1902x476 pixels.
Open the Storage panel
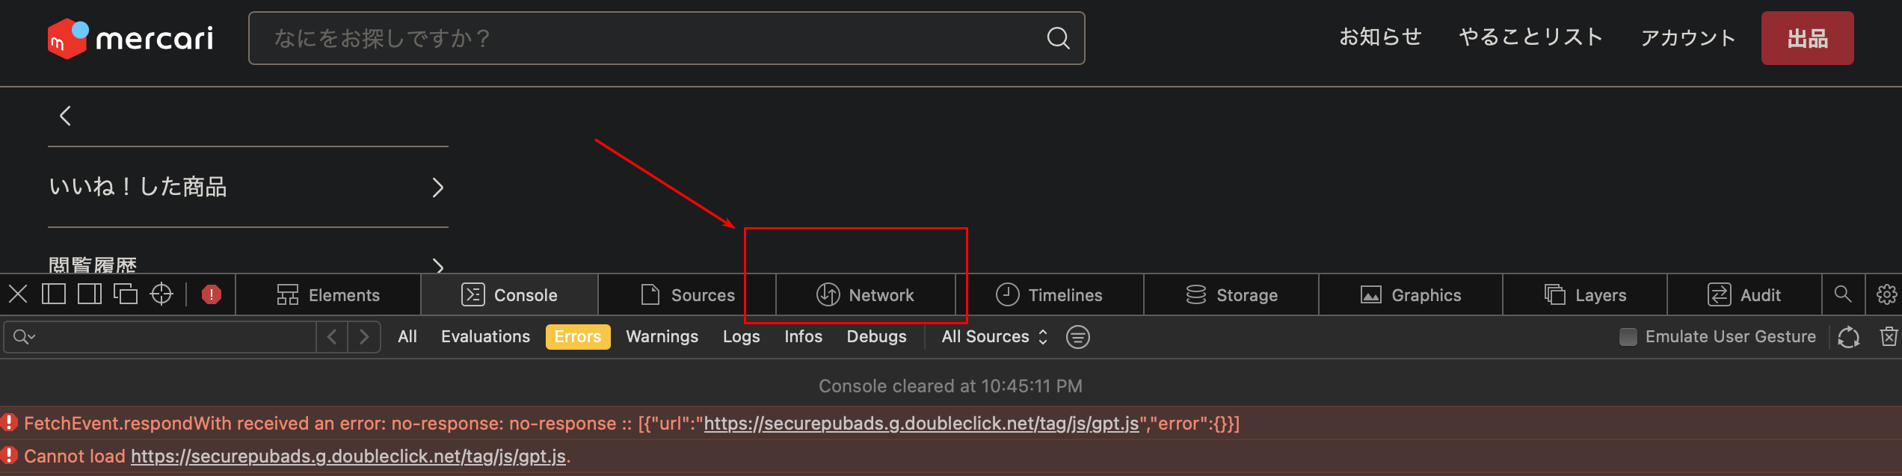pos(1231,294)
